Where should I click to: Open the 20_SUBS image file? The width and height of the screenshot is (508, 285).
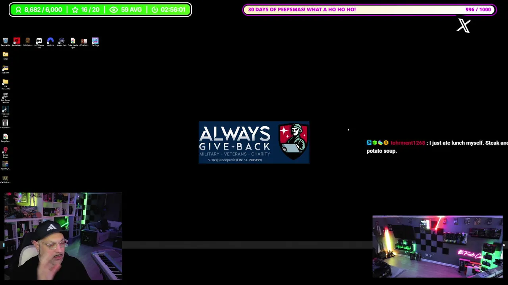5,165
